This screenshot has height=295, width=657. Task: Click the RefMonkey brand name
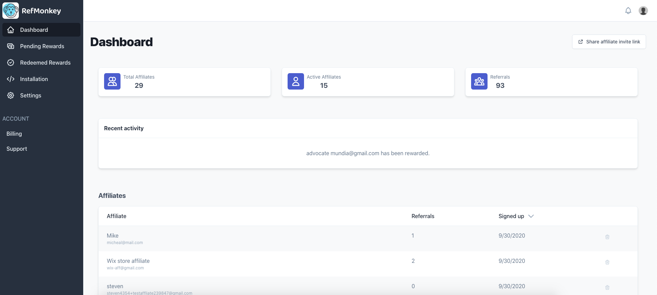tap(41, 11)
